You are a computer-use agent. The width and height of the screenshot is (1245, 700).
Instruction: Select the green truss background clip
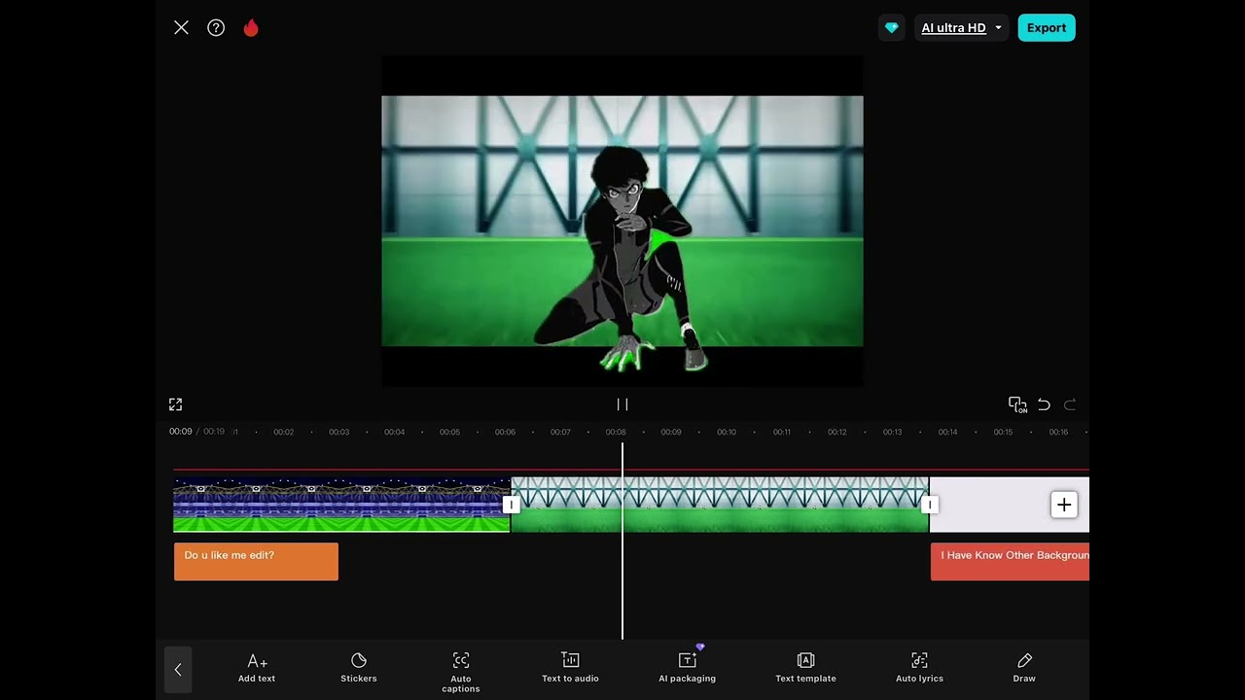pyautogui.click(x=720, y=505)
